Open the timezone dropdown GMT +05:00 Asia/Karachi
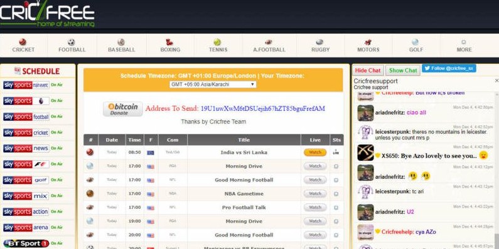This screenshot has height=249, width=499. [213, 84]
